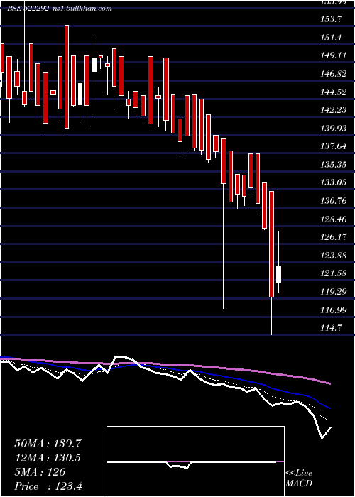Click the tallest red candle reaching 153.7
Viewport: 355px width, 497px height.
pos(67,77)
